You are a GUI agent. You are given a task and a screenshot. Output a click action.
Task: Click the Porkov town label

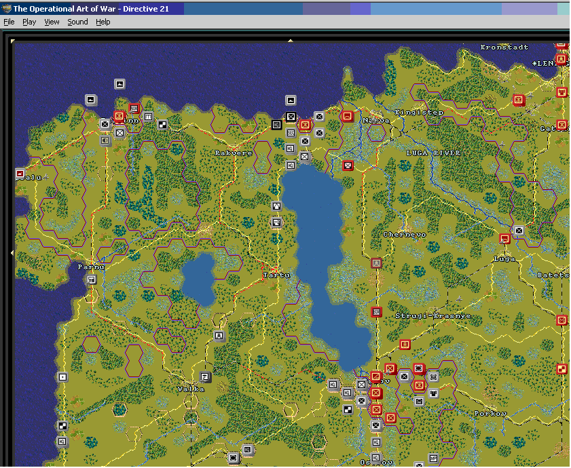pyautogui.click(x=490, y=414)
